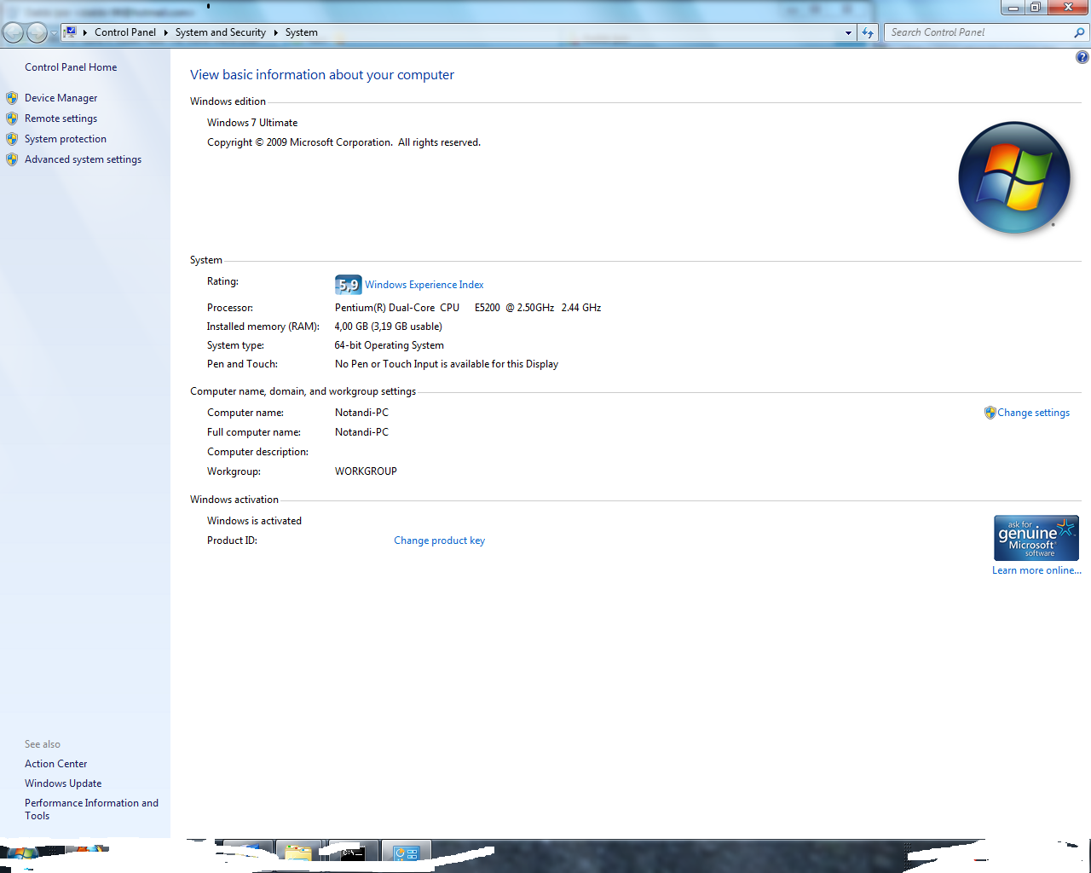Open the Windows Experience Index link
The height and width of the screenshot is (873, 1091).
[424, 285]
